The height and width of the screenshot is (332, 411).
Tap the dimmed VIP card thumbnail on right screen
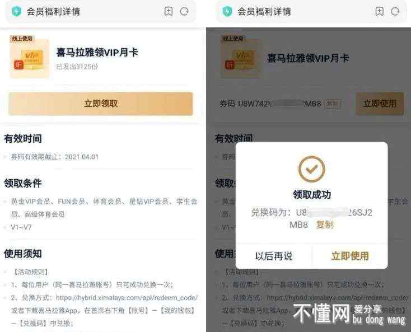240,58
